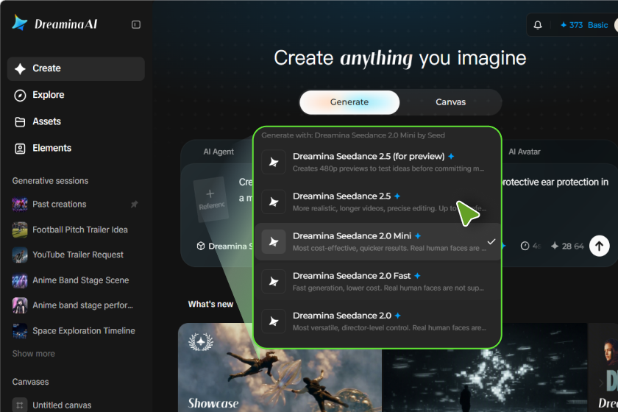Open the Showcase card
Screen dimensions: 618x412
280,367
